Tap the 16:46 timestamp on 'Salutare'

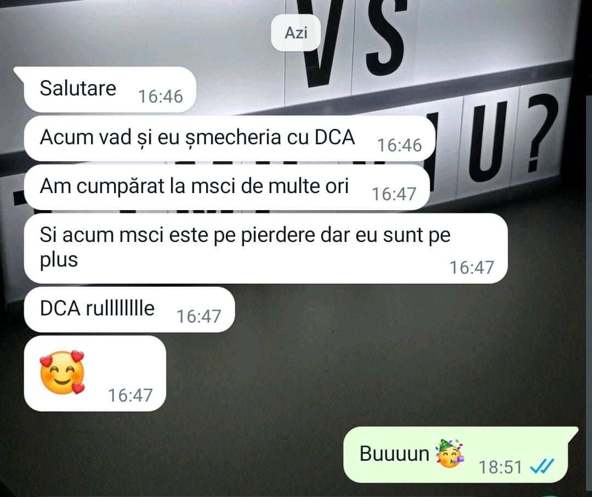[x=161, y=97]
